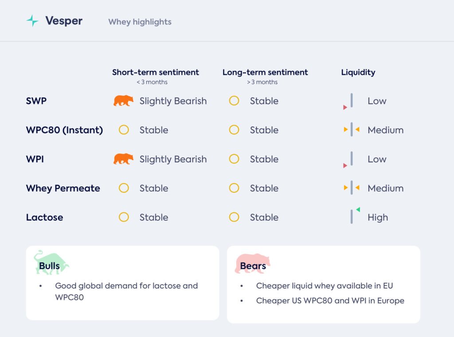
Task: Click the SWP short-term bear icon
Action: click(x=123, y=101)
